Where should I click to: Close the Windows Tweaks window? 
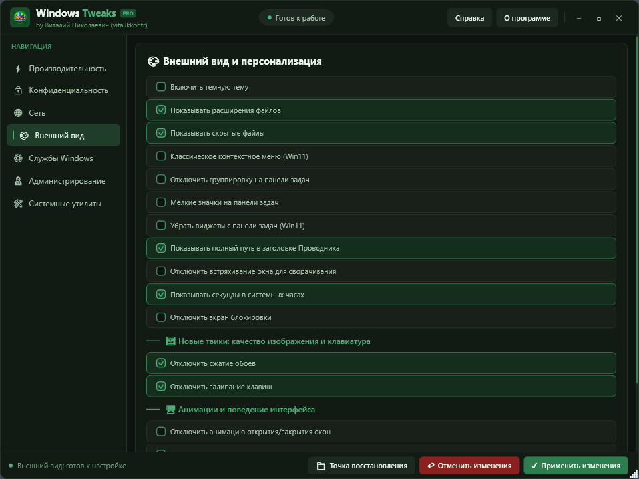click(619, 19)
